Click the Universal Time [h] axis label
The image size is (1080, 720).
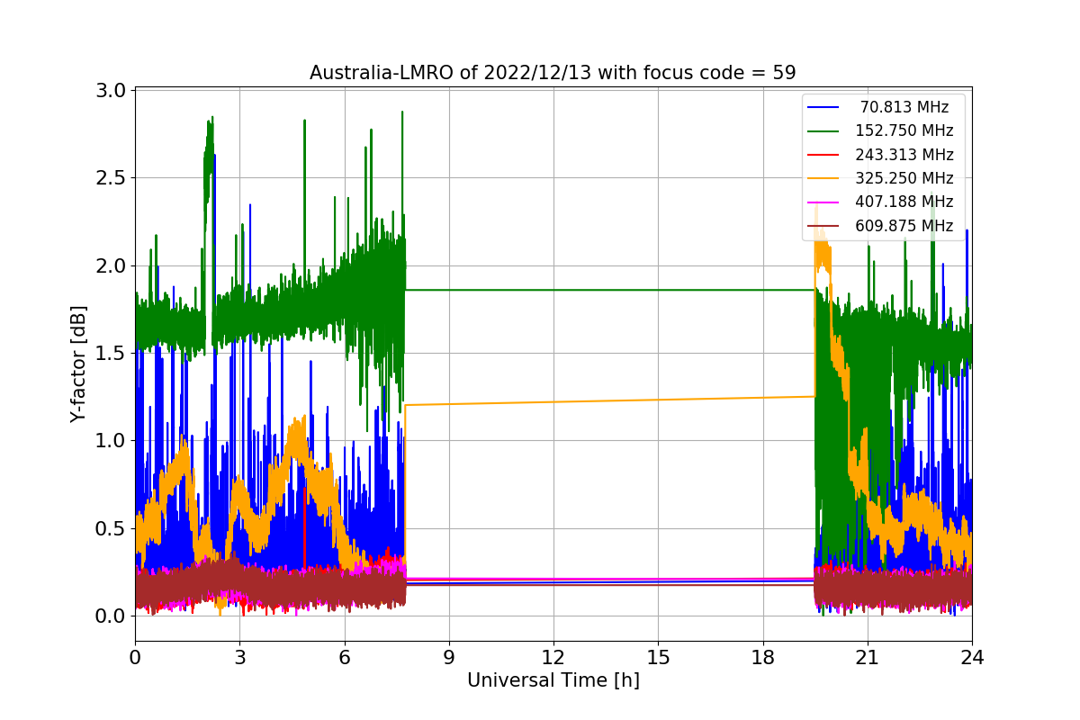pyautogui.click(x=553, y=681)
